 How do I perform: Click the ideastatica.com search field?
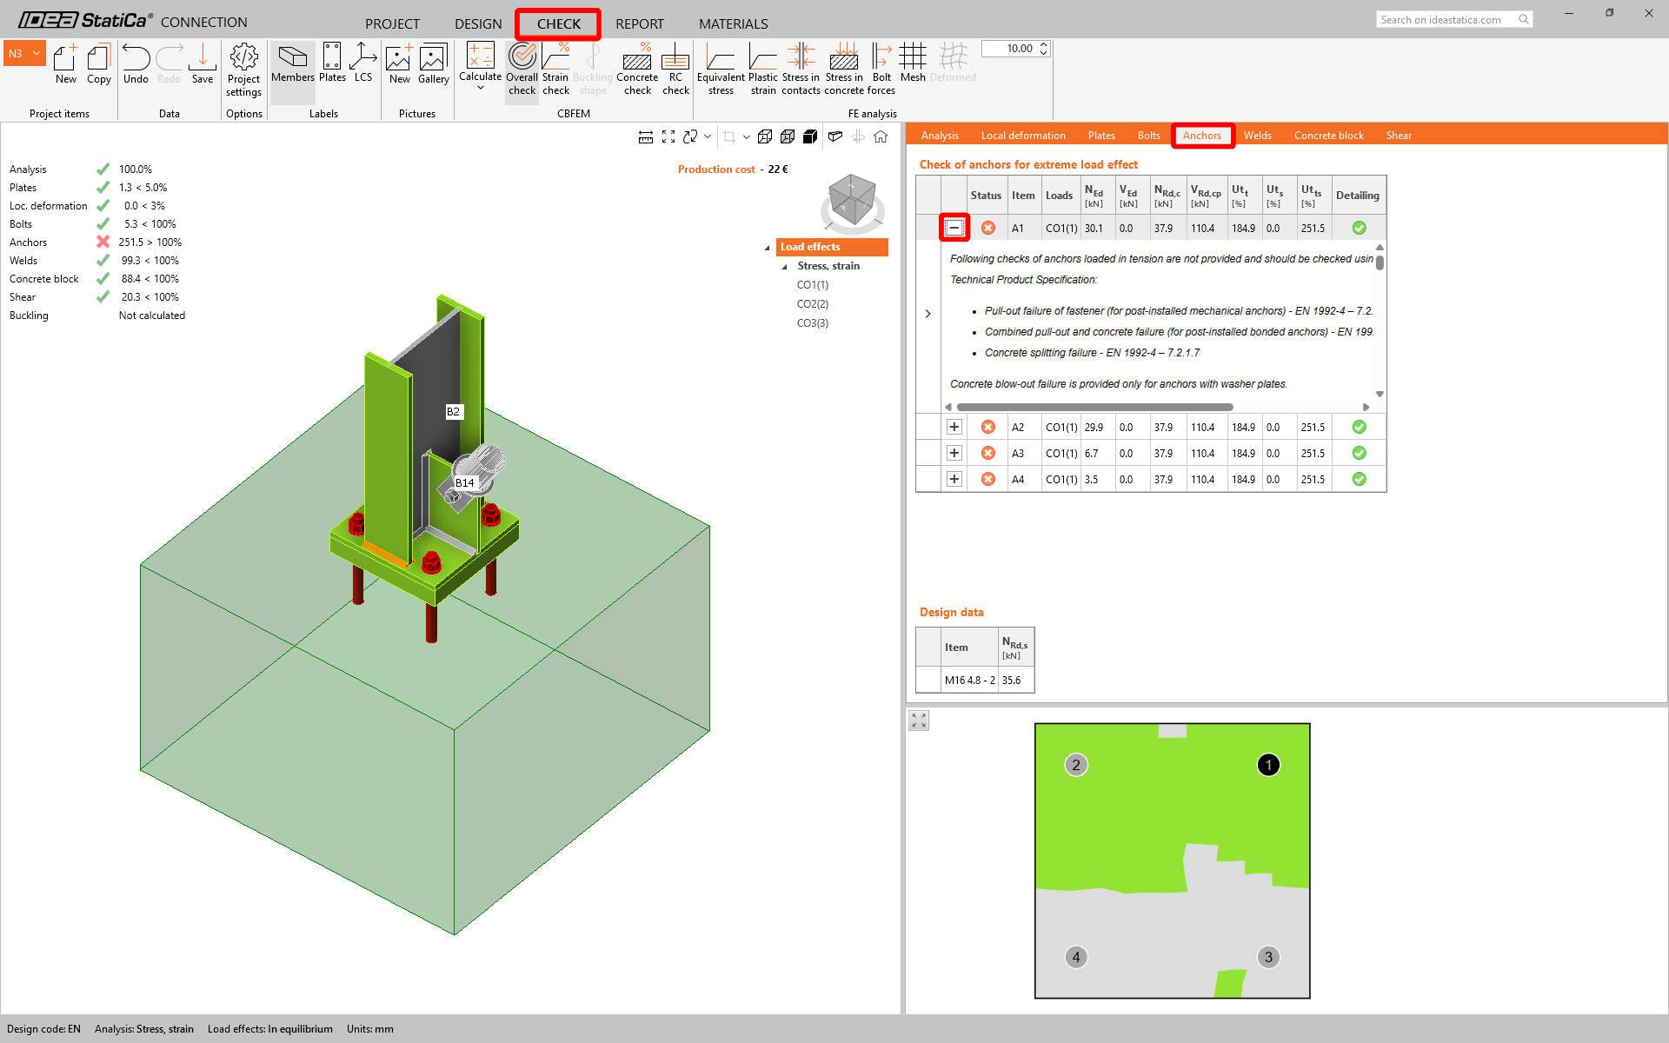(1447, 18)
